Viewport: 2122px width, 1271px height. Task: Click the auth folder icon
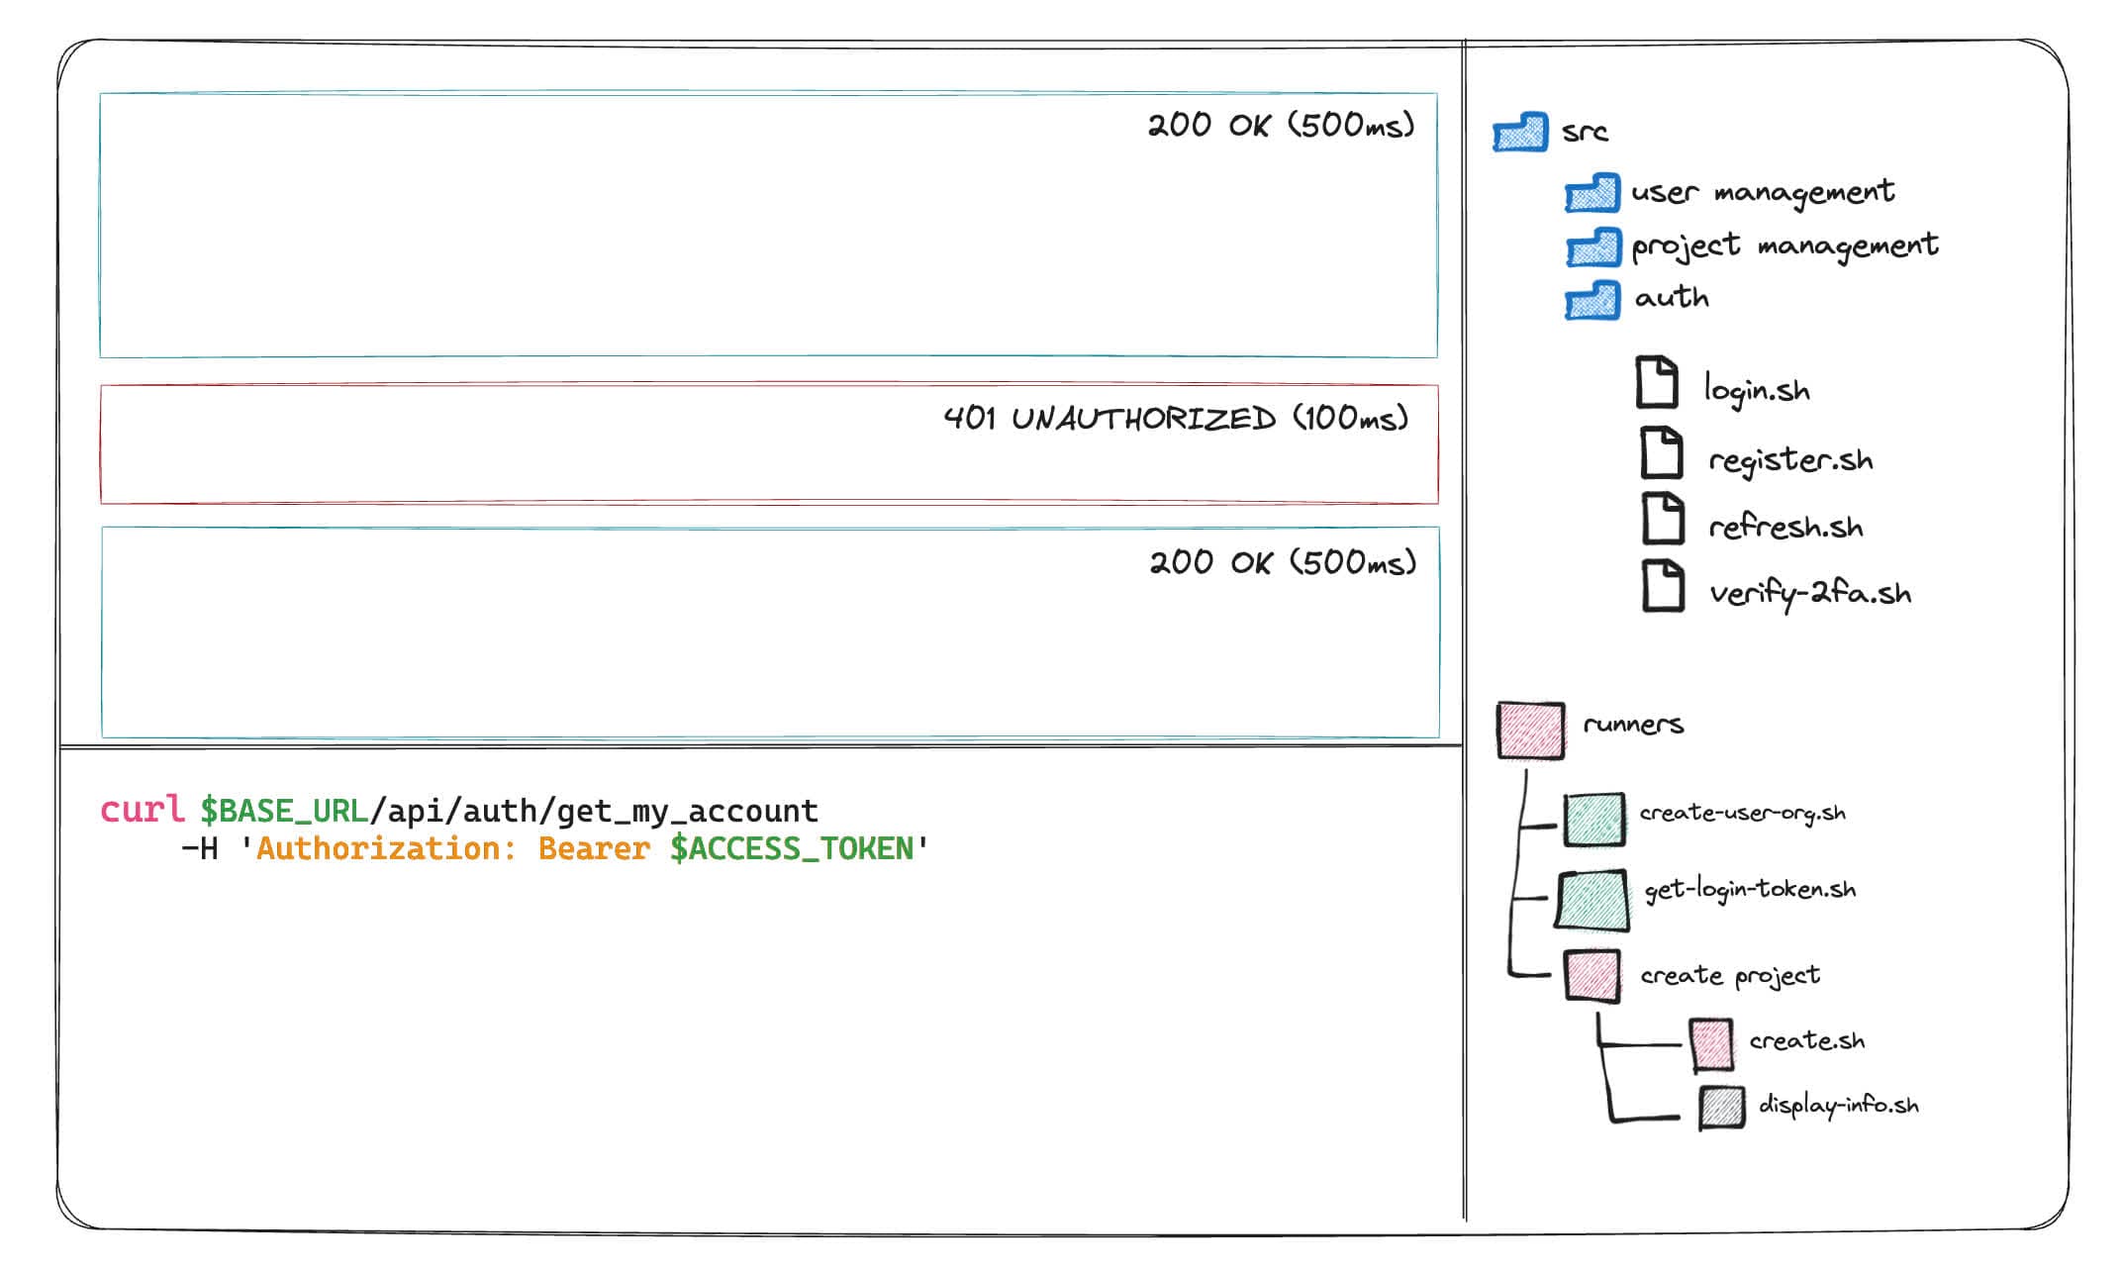(x=1592, y=300)
